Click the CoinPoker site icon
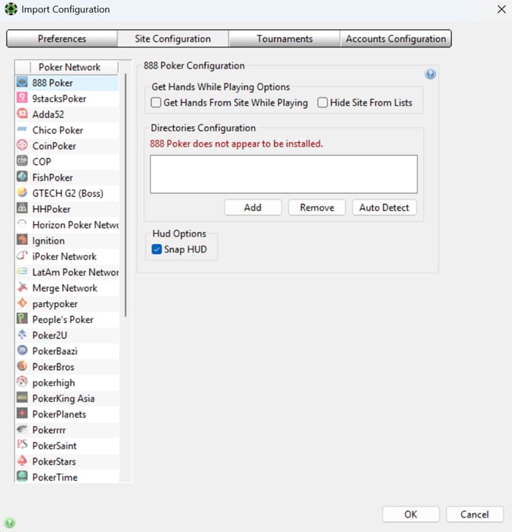Image resolution: width=512 pixels, height=532 pixels. point(22,145)
